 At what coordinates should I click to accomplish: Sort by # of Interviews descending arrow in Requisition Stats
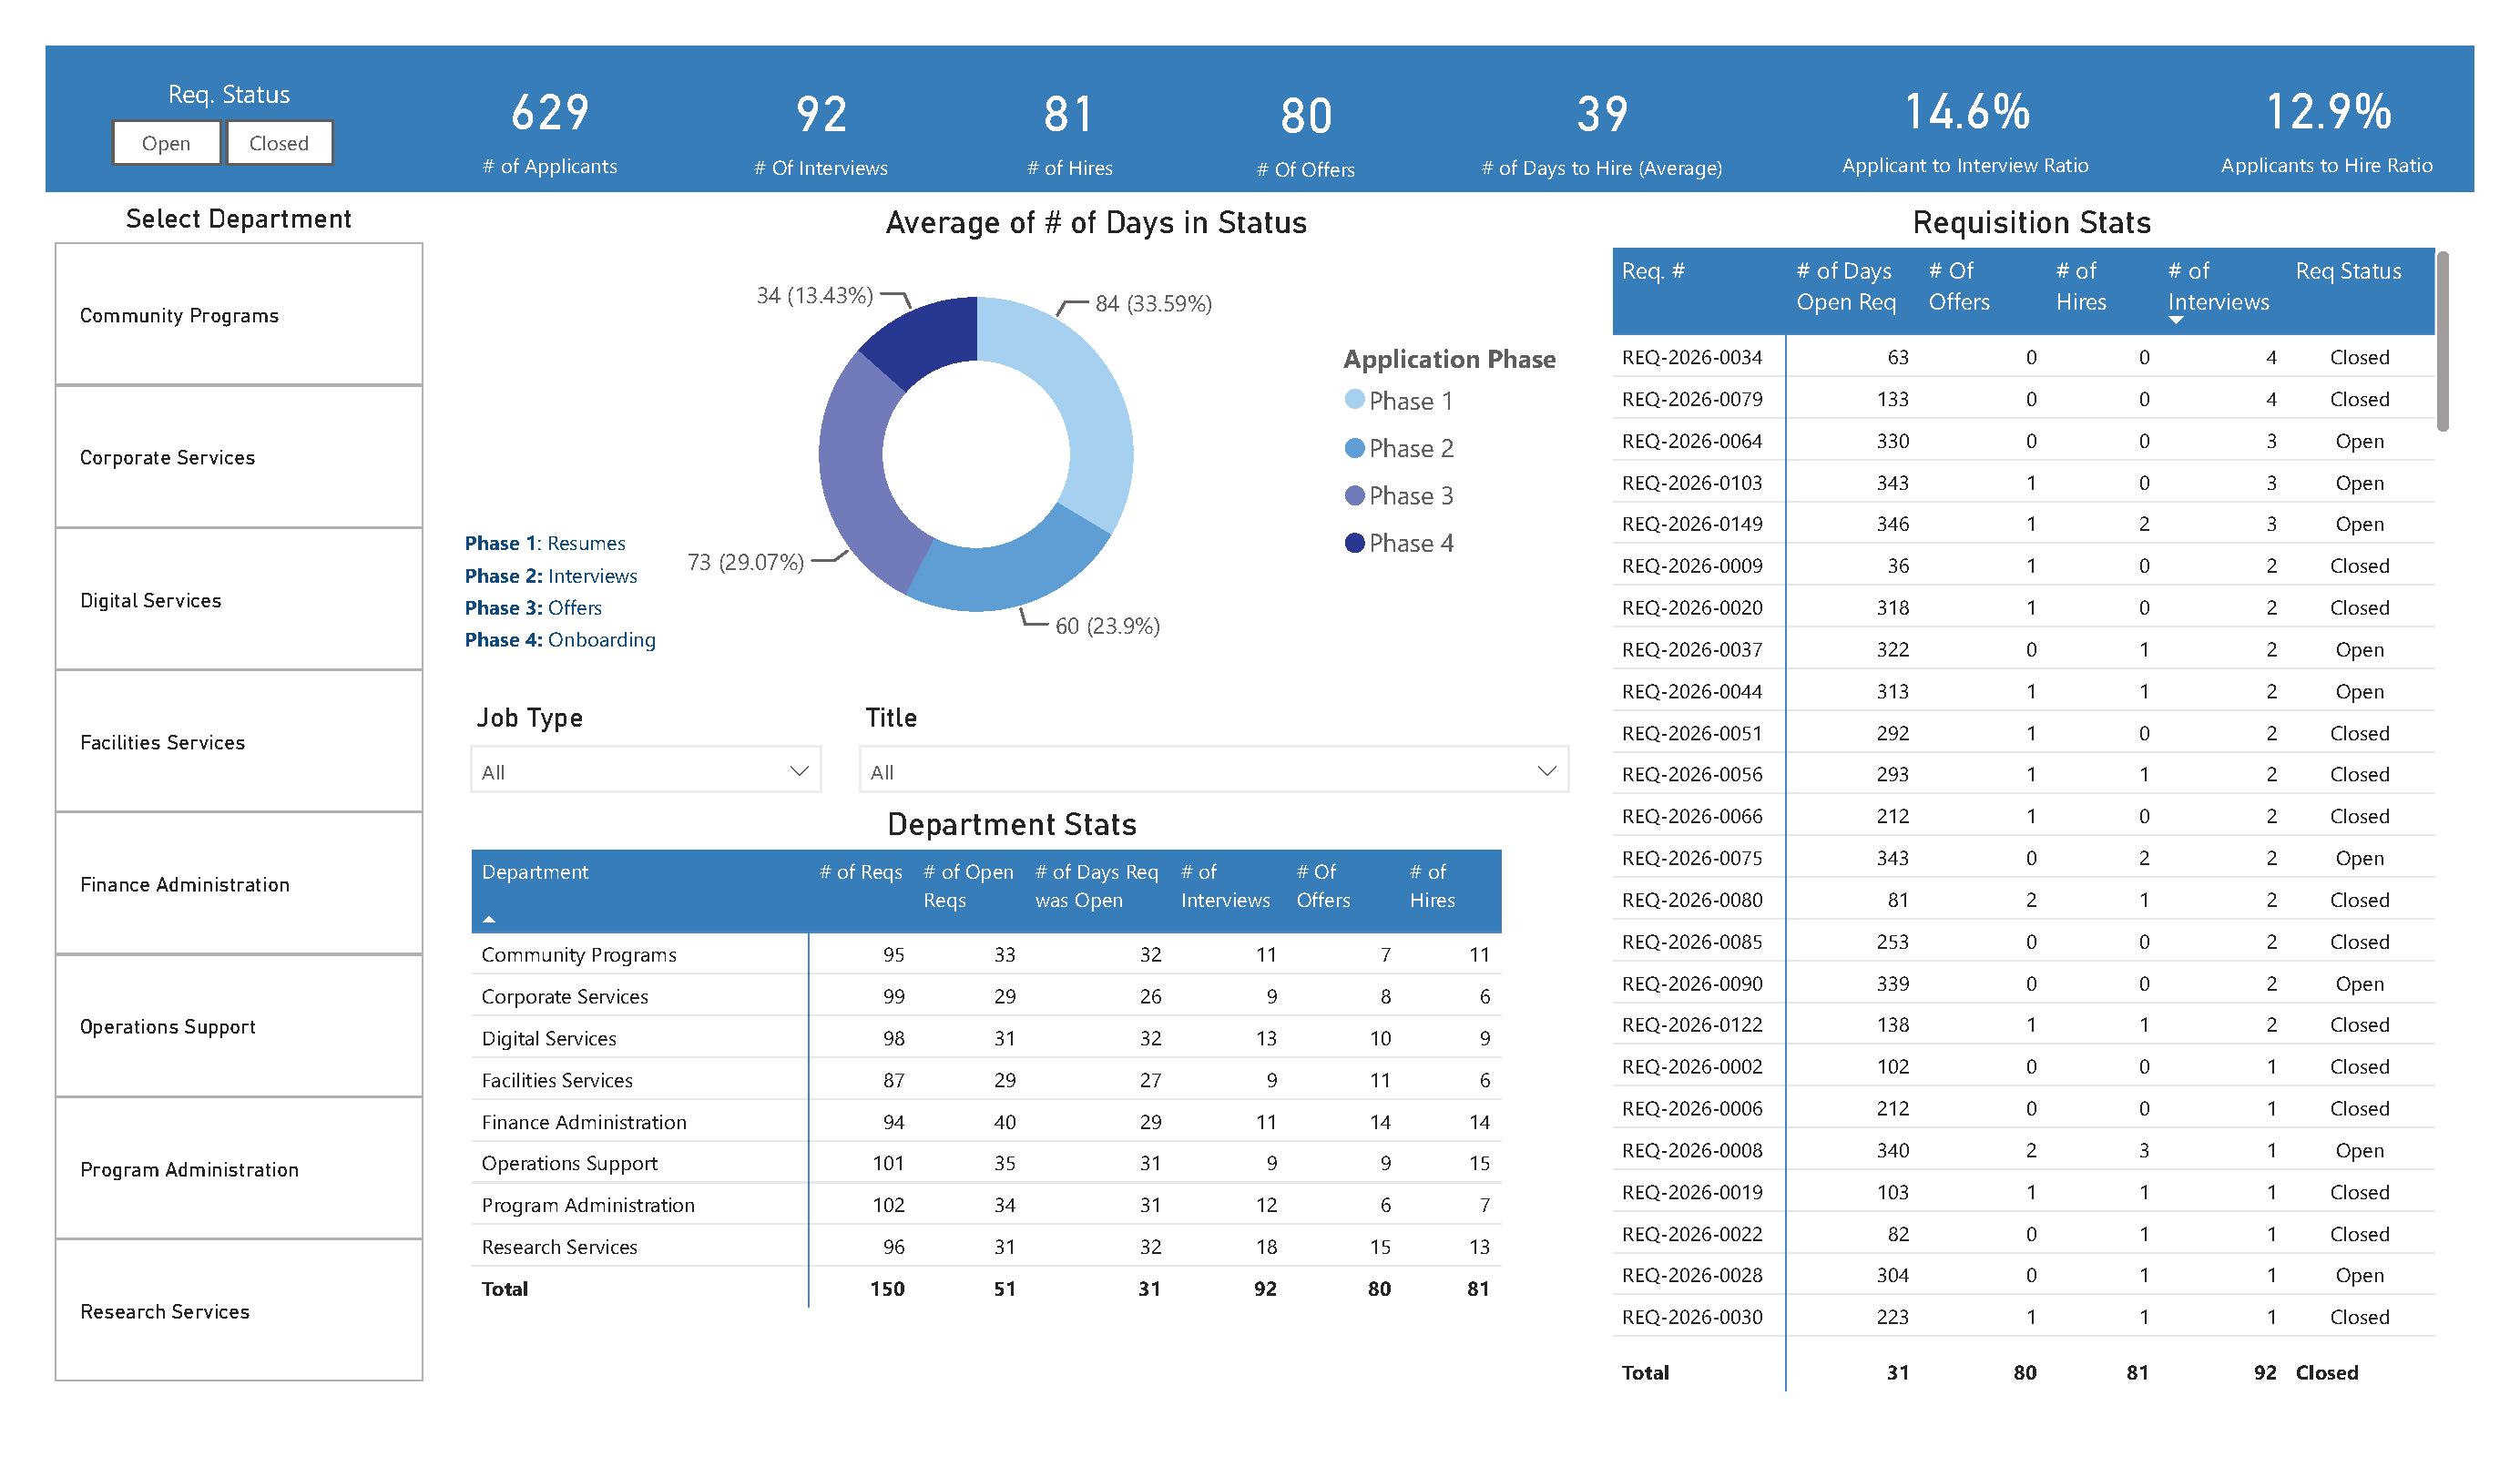click(x=2176, y=320)
